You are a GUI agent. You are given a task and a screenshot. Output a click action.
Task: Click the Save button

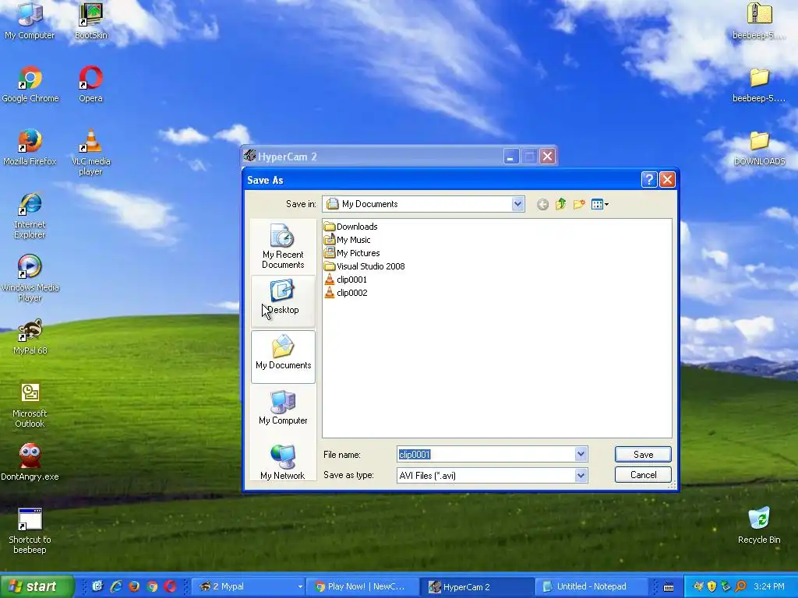point(643,454)
